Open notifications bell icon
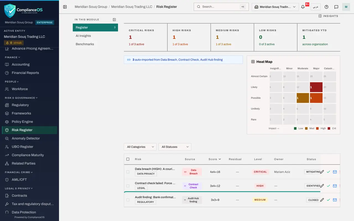This screenshot has width=354, height=221. pos(303,7)
